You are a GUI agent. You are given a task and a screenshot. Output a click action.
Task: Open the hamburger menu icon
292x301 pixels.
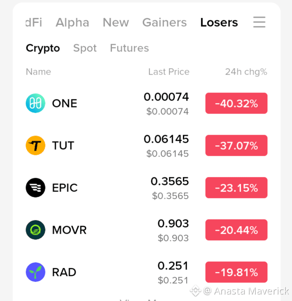pyautogui.click(x=259, y=22)
